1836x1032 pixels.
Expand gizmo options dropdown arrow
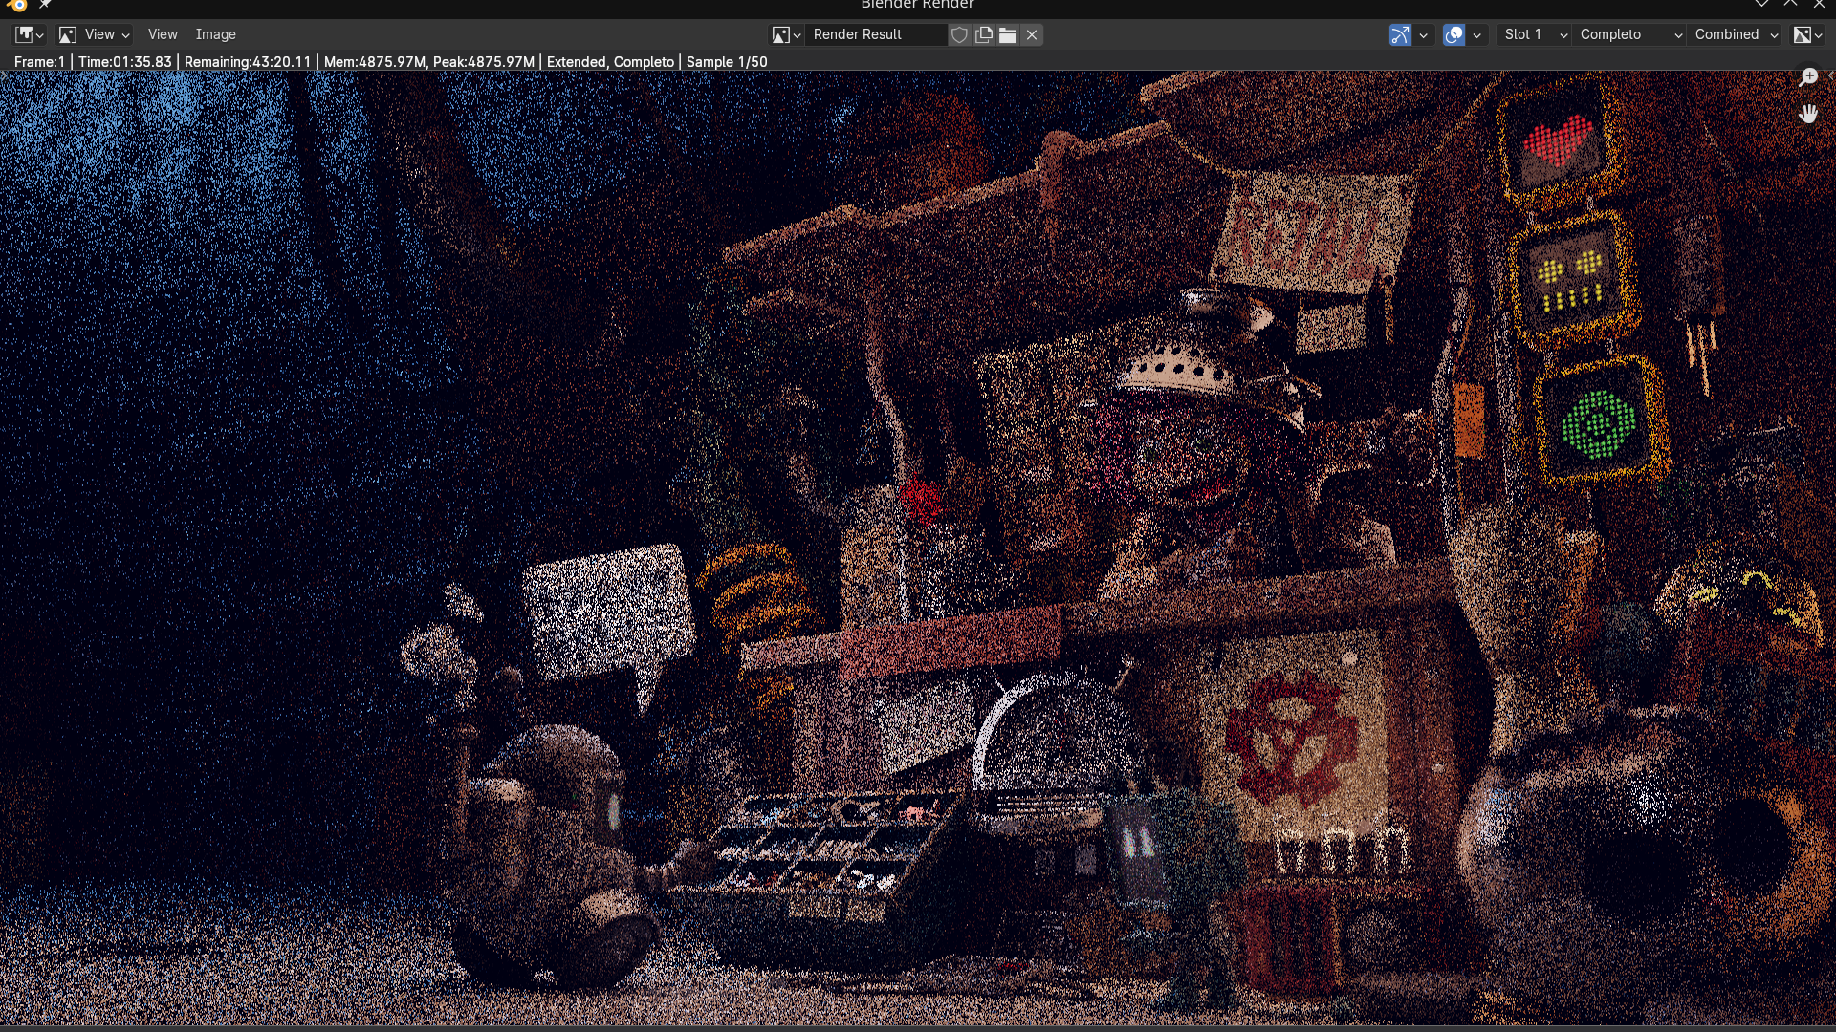click(x=1423, y=34)
